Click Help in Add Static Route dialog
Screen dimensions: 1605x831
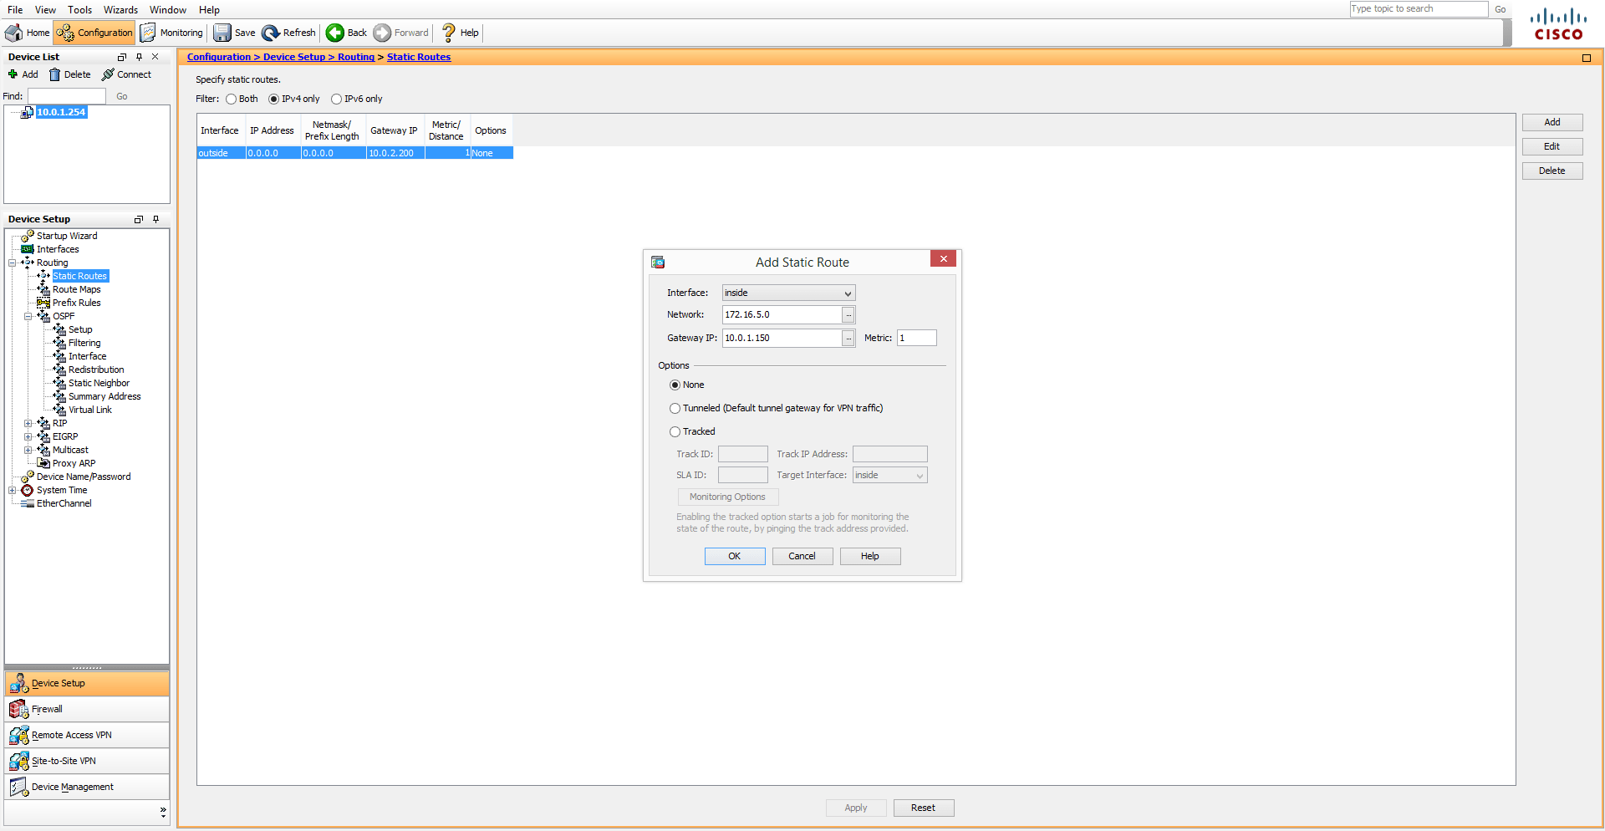(870, 556)
